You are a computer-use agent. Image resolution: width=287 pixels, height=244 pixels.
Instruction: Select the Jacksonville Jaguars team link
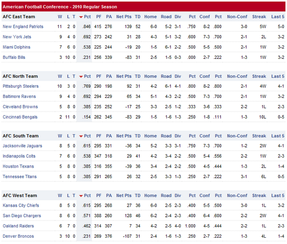22,146
